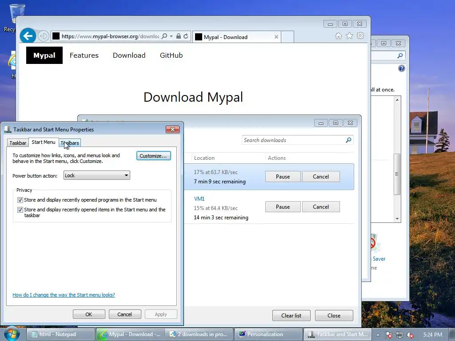
Task: Click the IE forward arrow button
Action: coord(44,36)
